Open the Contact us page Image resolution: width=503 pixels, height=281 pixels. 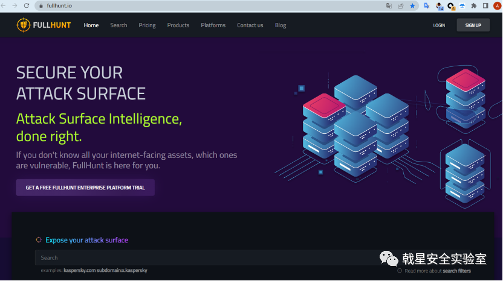(250, 25)
